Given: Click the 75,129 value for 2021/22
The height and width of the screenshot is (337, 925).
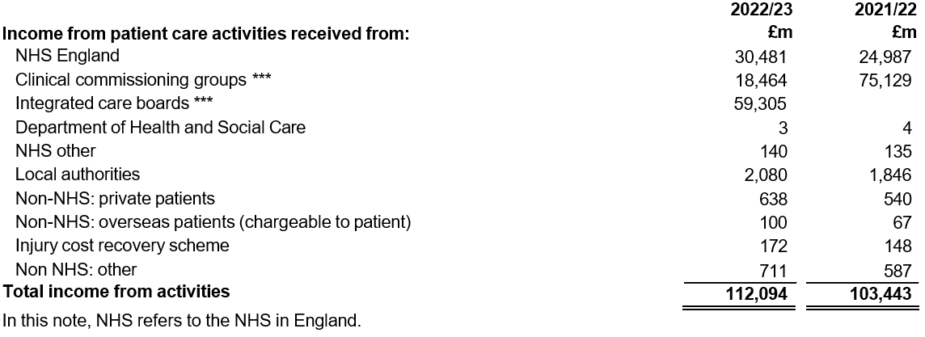Looking at the screenshot, I should pos(885,80).
